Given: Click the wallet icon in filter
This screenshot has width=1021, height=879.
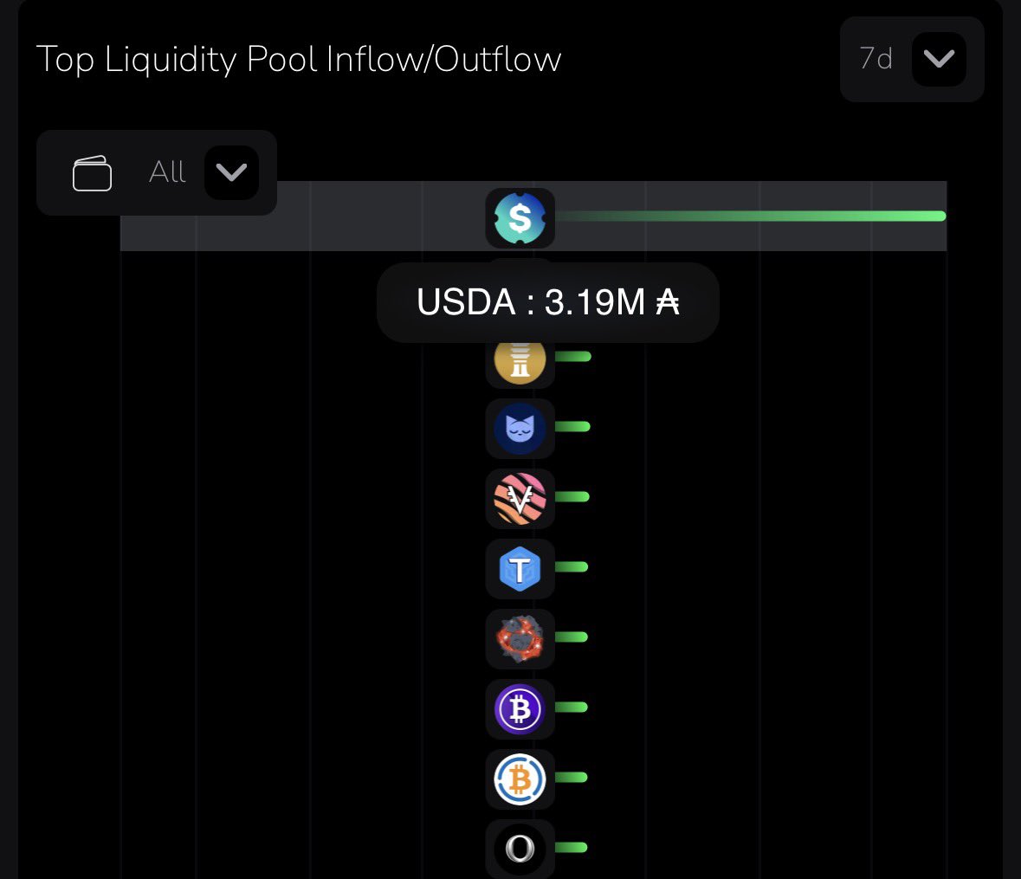Looking at the screenshot, I should pyautogui.click(x=92, y=173).
